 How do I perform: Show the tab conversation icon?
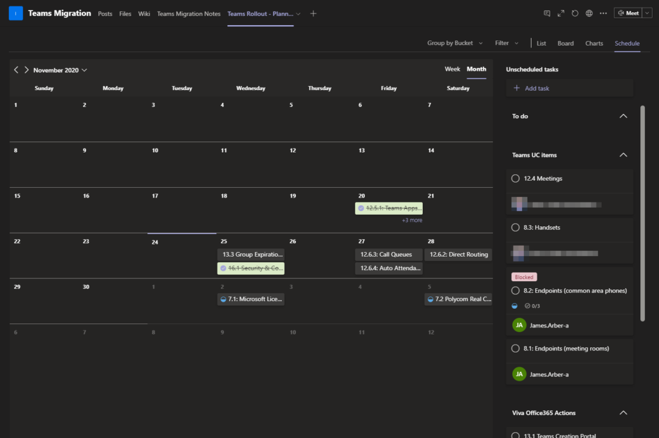click(x=547, y=14)
